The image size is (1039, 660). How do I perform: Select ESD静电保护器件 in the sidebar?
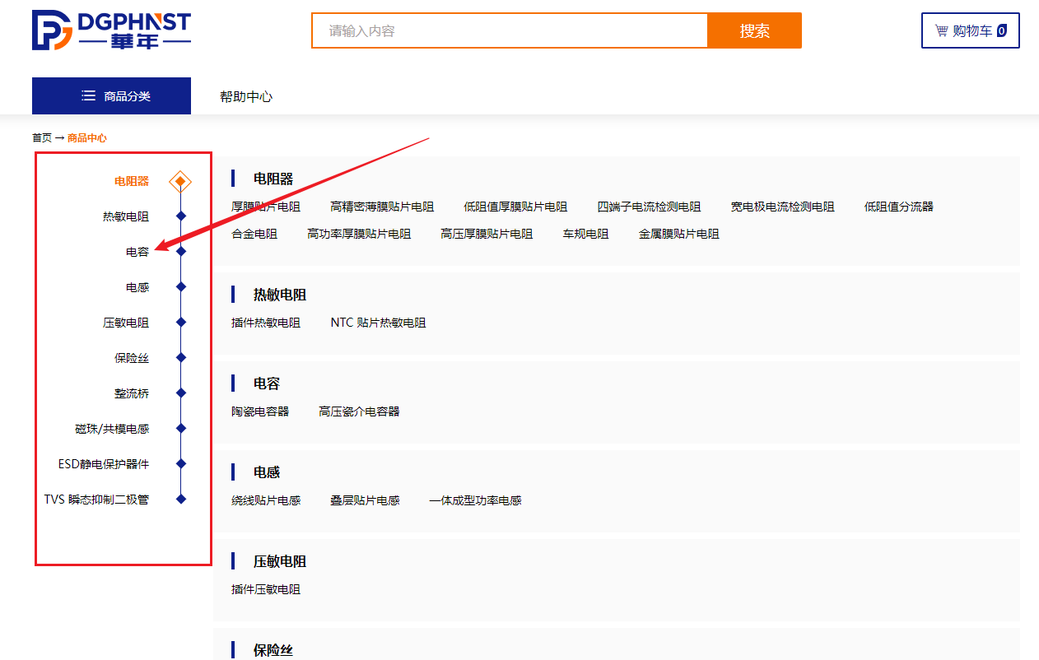coord(104,464)
